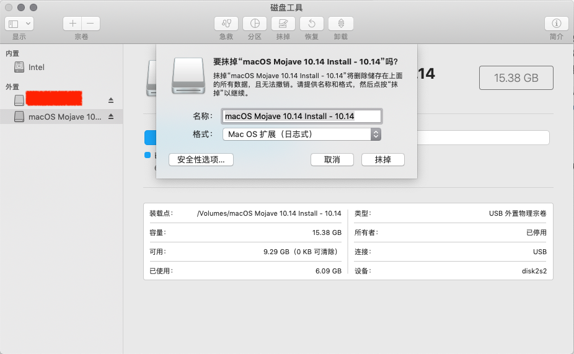The width and height of the screenshot is (574, 354).
Task: Click the owner value 已停用
Action: click(x=536, y=232)
